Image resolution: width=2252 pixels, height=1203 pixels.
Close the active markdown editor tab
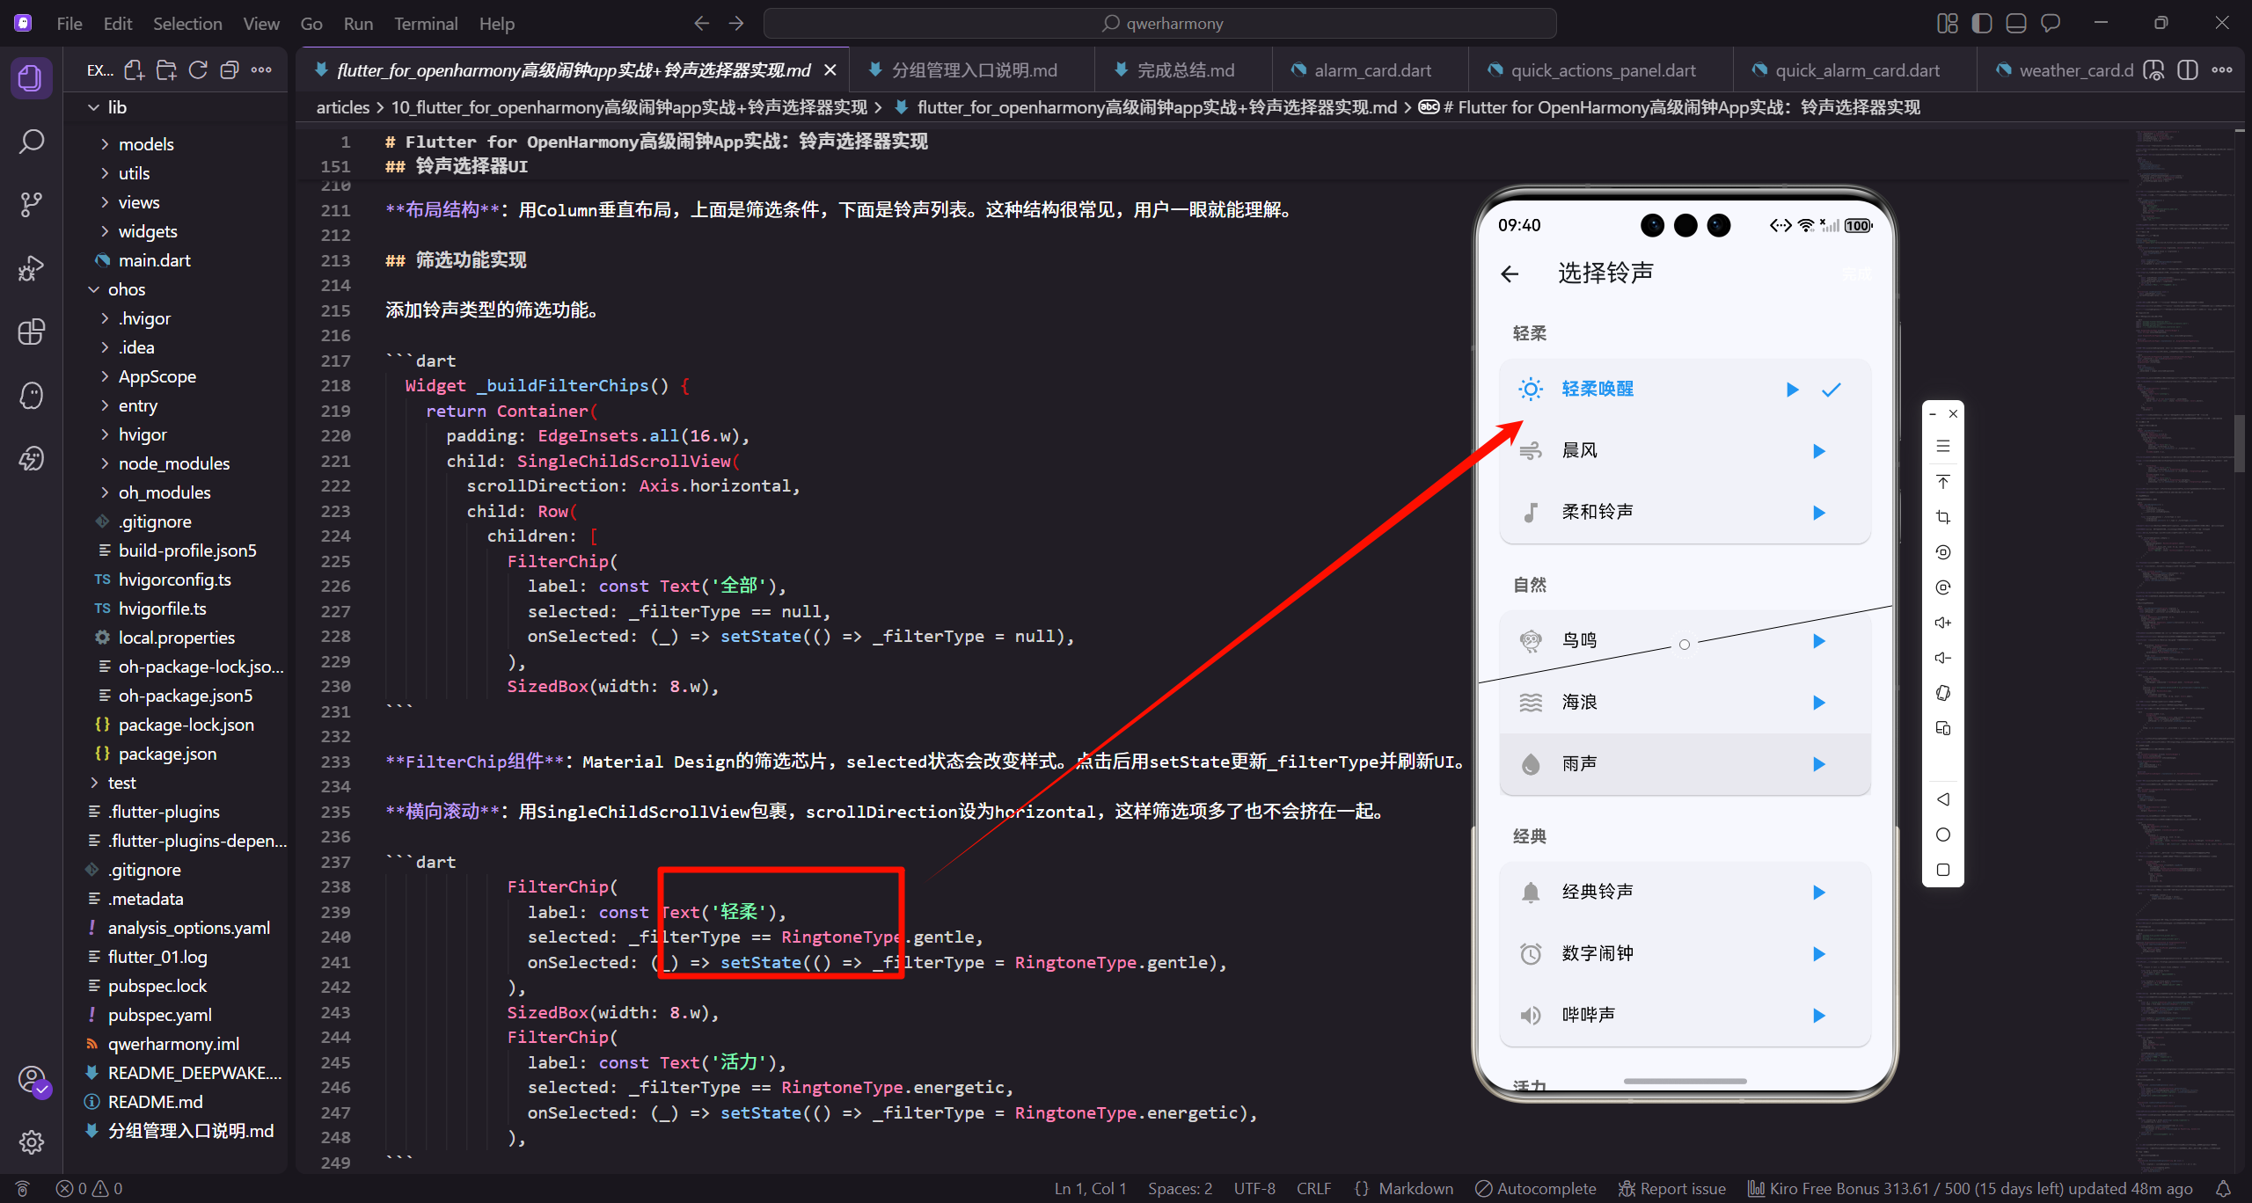click(830, 70)
